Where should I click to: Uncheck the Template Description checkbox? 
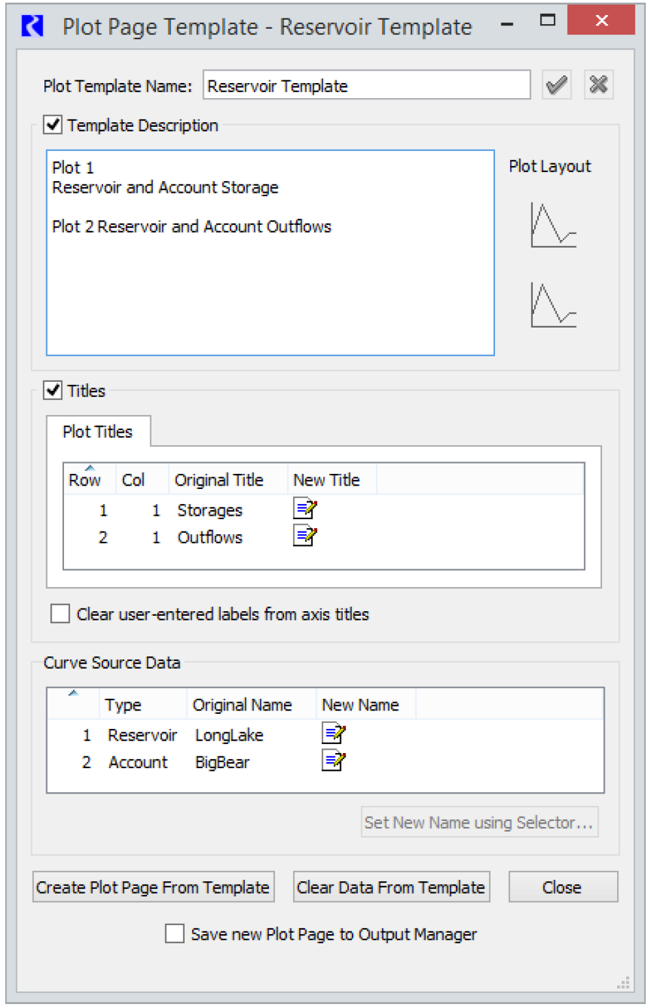click(x=53, y=124)
